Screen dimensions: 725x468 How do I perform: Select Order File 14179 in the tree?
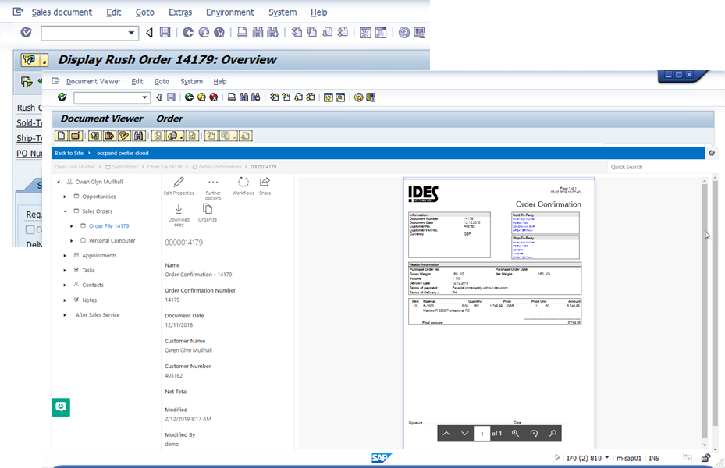coord(108,226)
